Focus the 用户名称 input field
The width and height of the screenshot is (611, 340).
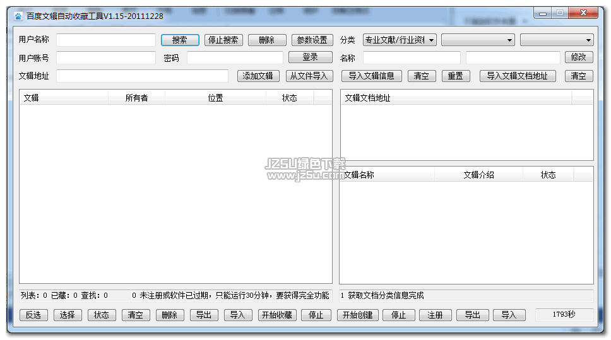point(106,40)
